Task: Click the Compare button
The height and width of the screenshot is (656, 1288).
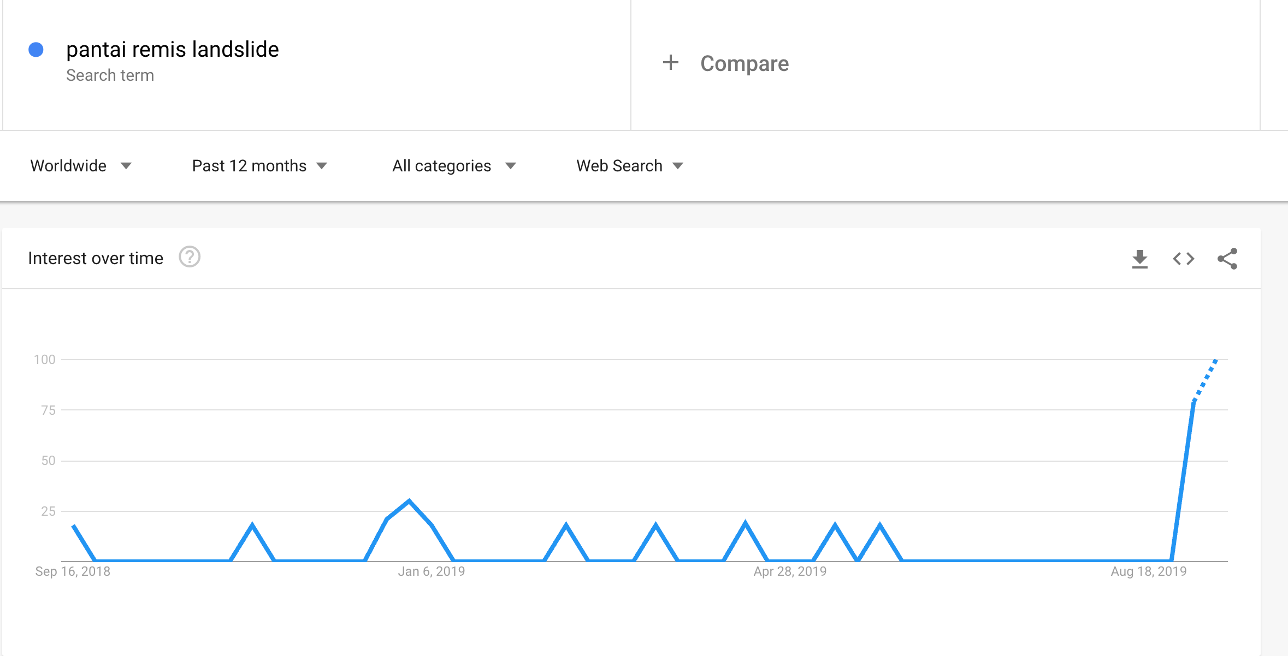Action: [726, 63]
